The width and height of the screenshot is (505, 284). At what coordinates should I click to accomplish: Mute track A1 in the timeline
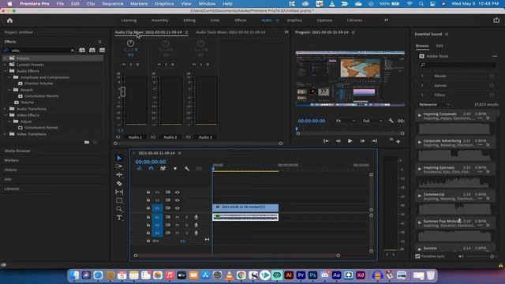pos(177,218)
